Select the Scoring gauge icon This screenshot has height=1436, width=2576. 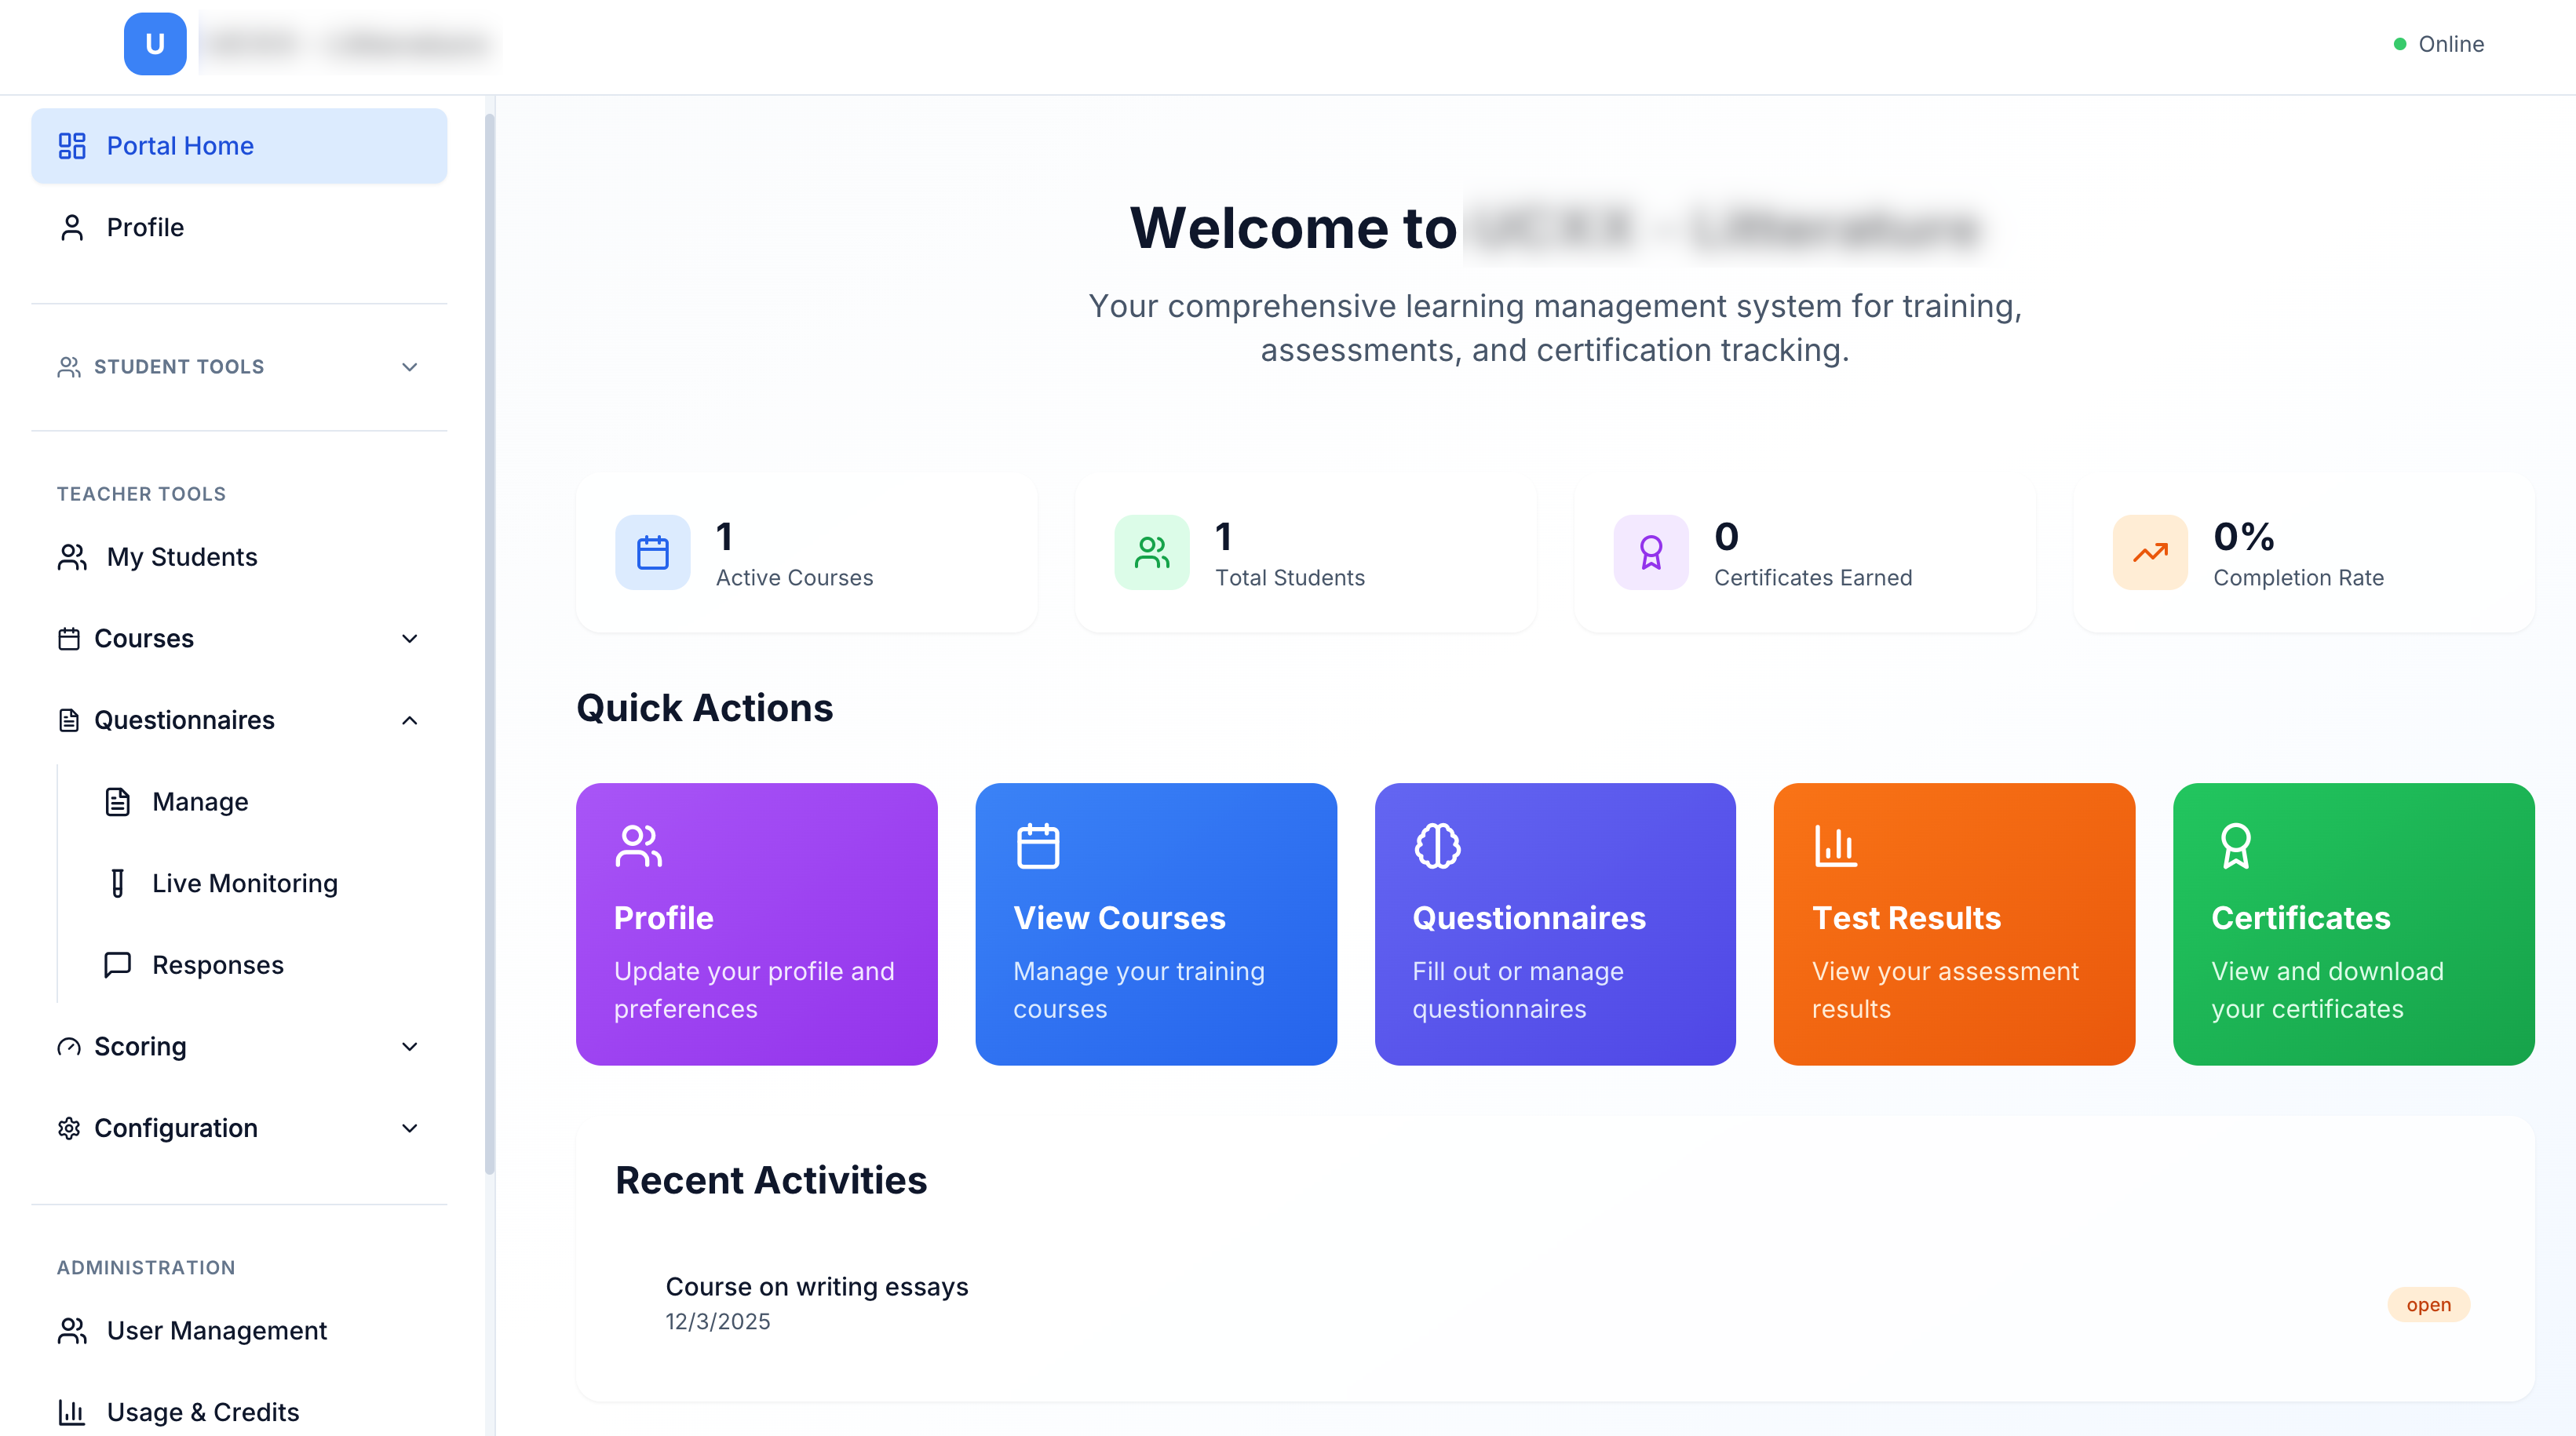[68, 1046]
